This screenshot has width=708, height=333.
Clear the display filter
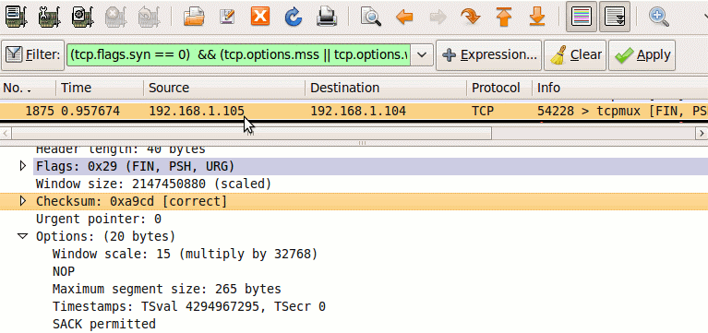pos(575,55)
